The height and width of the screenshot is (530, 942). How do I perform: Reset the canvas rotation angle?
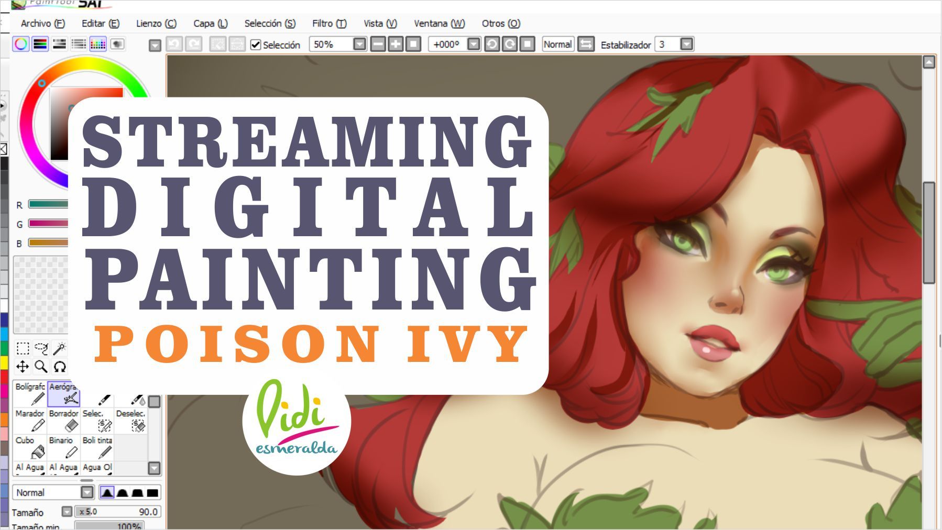pyautogui.click(x=527, y=45)
